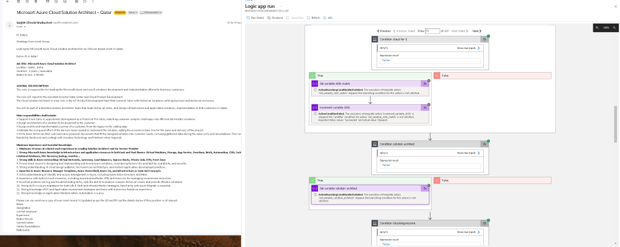
Task: Refresh the Logic app run
Action: (314, 18)
